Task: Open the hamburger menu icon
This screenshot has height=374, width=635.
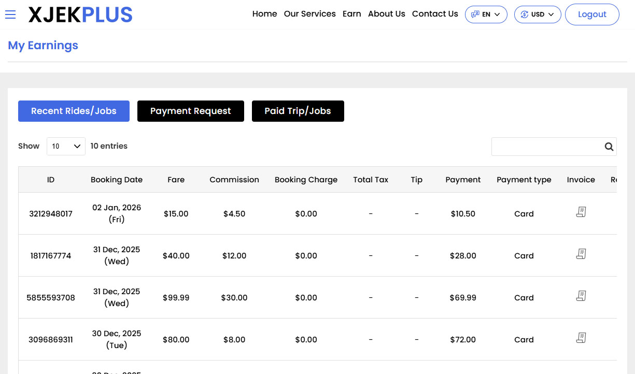Action: (x=10, y=15)
